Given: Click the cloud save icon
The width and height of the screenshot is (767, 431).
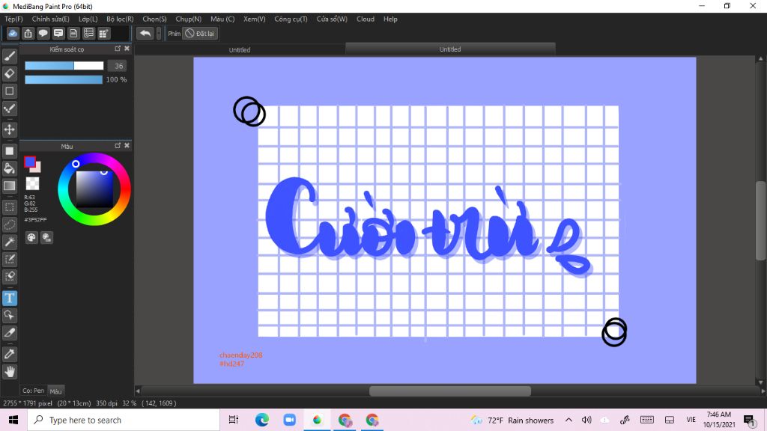Looking at the screenshot, I should pos(13,33).
